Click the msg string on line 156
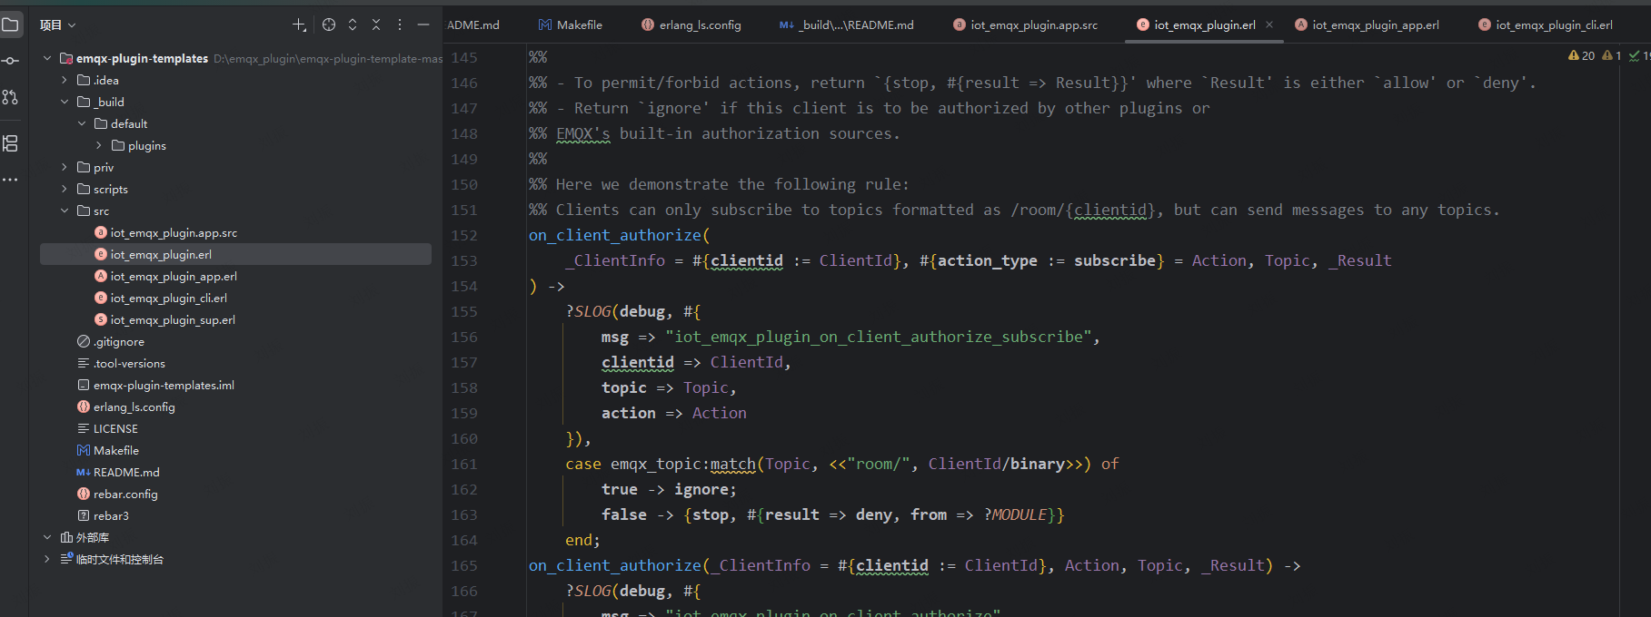1651x617 pixels. coord(879,337)
